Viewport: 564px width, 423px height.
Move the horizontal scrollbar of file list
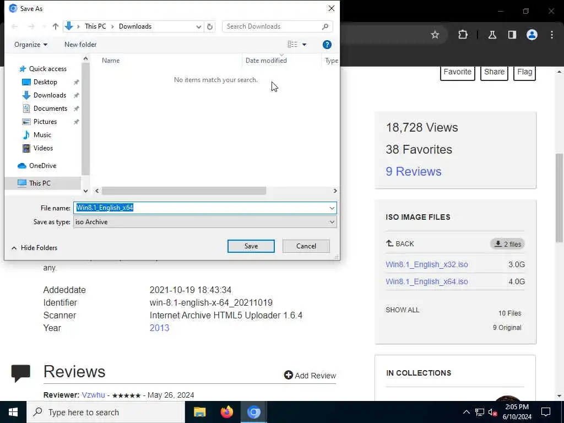tap(184, 191)
